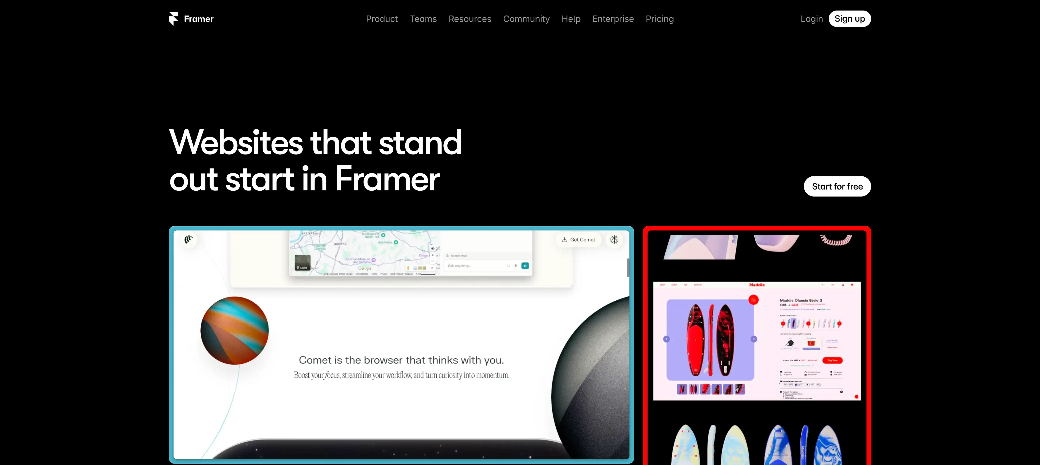
Task: Click the Login link
Action: click(x=811, y=19)
